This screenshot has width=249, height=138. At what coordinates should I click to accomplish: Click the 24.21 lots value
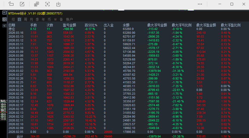(33, 116)
